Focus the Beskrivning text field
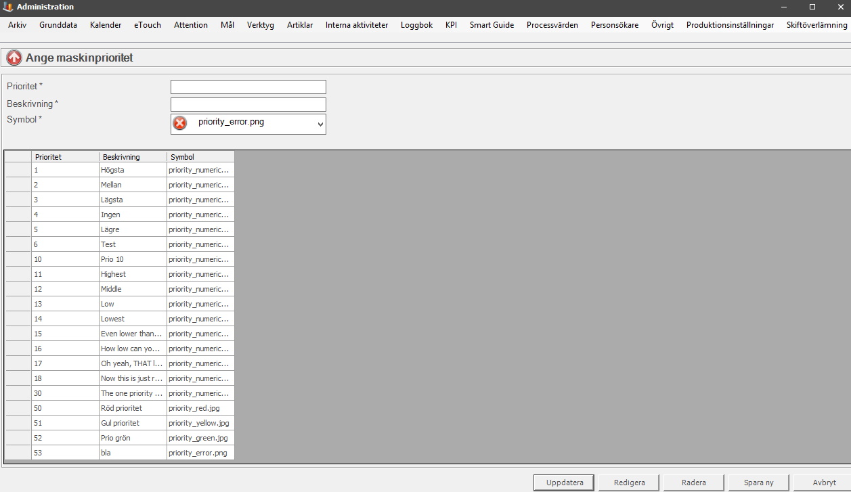Image resolution: width=851 pixels, height=492 pixels. pyautogui.click(x=248, y=104)
